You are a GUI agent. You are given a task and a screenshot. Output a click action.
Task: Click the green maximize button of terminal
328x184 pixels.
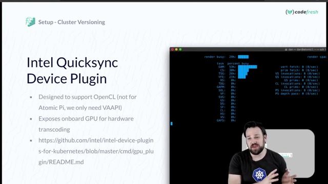180,50
